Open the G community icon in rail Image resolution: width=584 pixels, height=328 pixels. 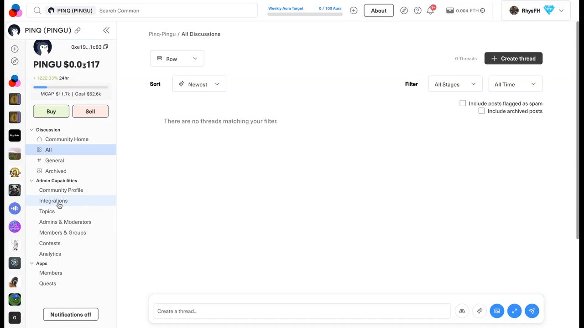(15, 318)
